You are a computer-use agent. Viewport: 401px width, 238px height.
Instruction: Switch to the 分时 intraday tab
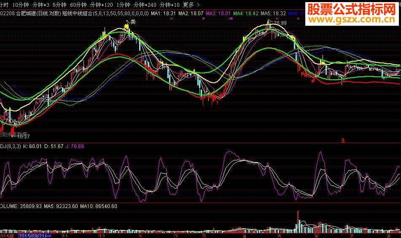point(4,5)
